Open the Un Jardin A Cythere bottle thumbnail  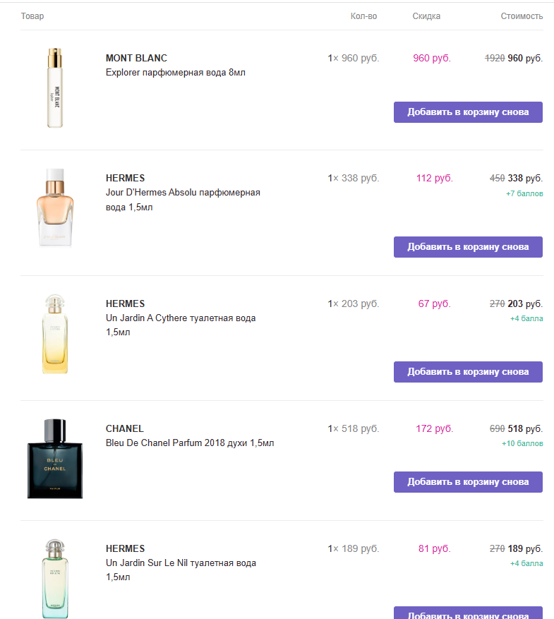54,334
